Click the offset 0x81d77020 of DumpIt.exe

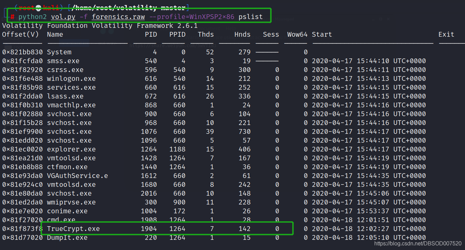pos(22,237)
